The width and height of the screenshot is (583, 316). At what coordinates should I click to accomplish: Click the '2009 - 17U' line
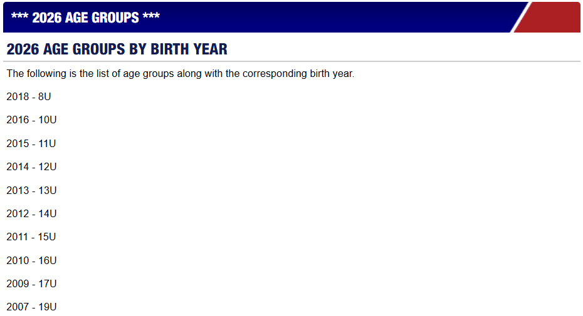click(x=31, y=284)
